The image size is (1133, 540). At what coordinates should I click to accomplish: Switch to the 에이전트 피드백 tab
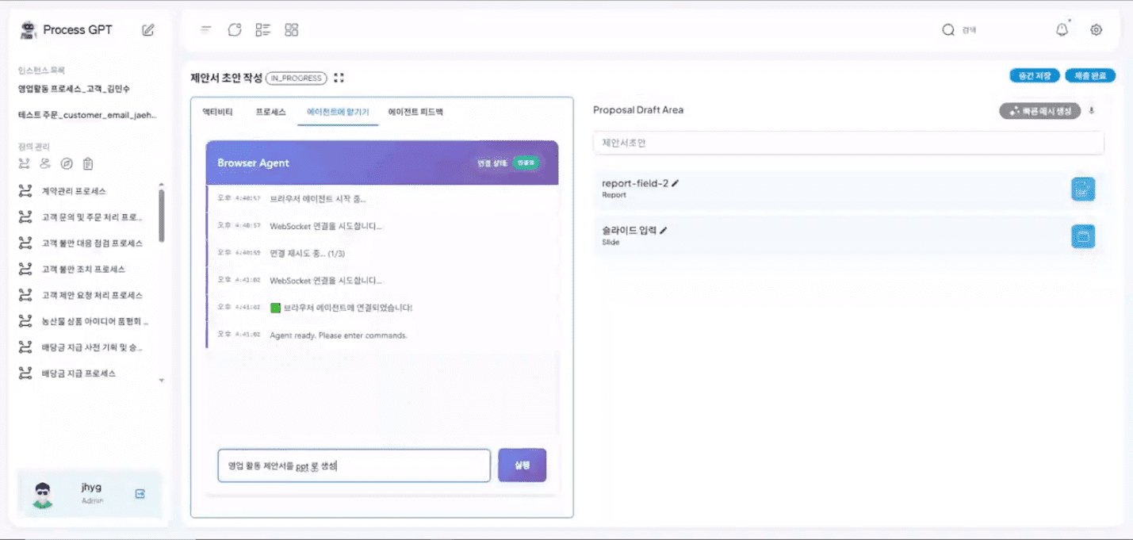[415, 113]
